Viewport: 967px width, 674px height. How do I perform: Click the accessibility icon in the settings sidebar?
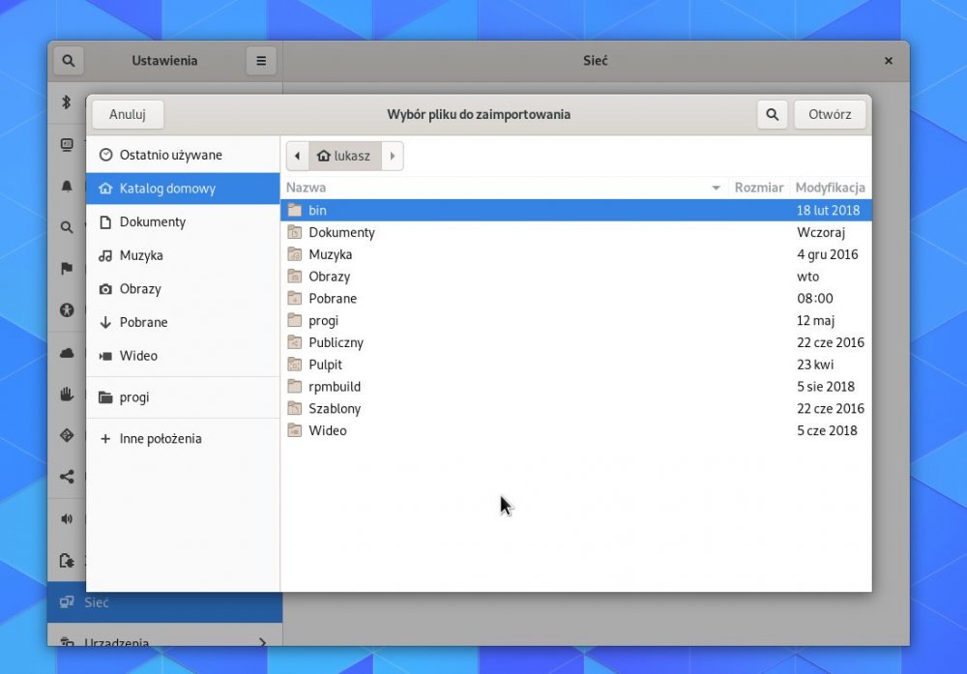click(67, 310)
